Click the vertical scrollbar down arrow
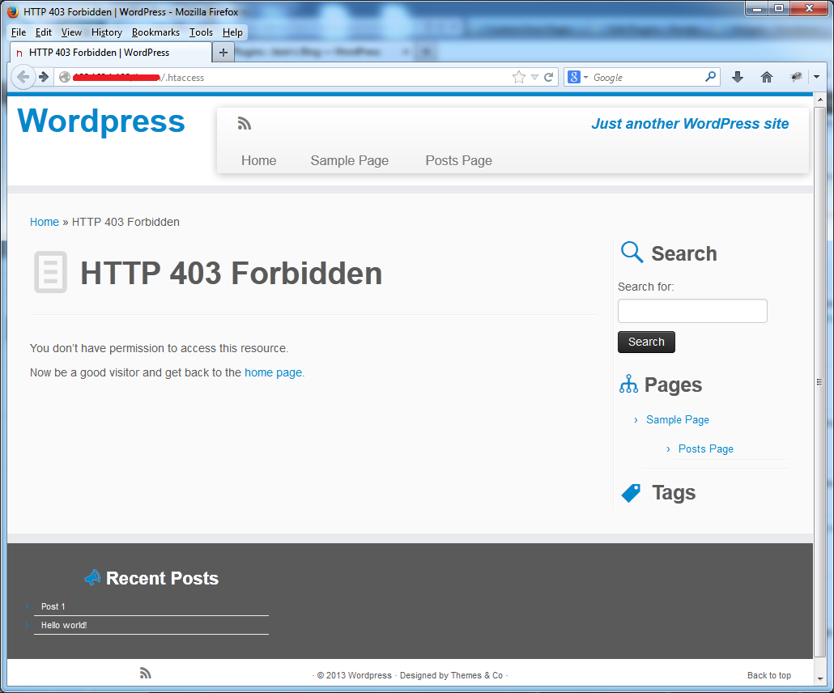This screenshot has width=834, height=693. point(819,678)
